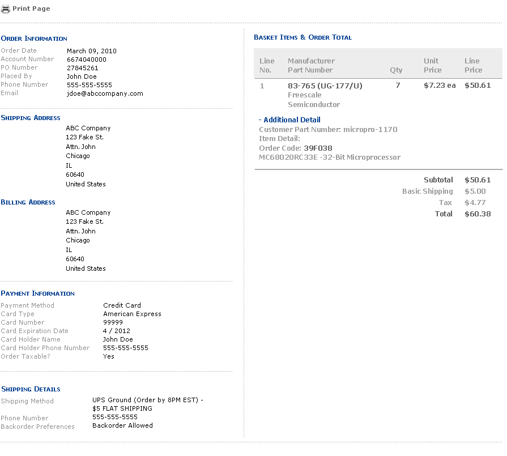The image size is (507, 456).
Task: Click the Subtotal amount $50.61
Action: coord(478,180)
